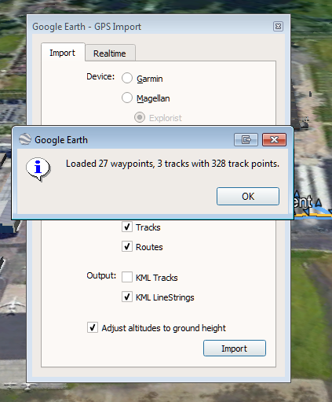The width and height of the screenshot is (332, 402).
Task: Close the Google Earth message with red X
Action: (x=274, y=139)
